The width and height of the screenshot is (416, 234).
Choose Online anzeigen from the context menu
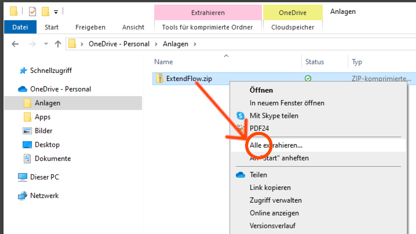tap(274, 213)
